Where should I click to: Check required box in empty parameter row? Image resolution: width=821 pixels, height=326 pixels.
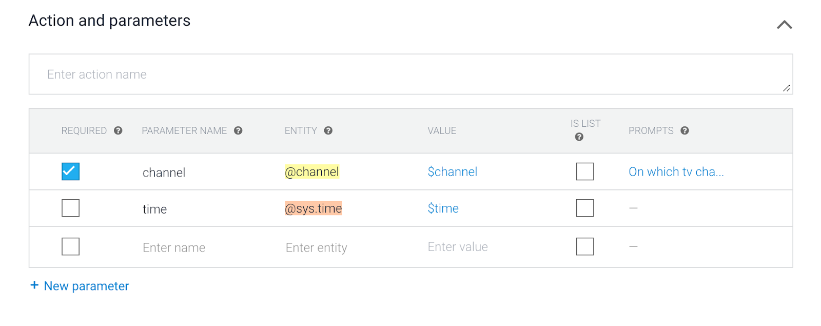pos(70,246)
